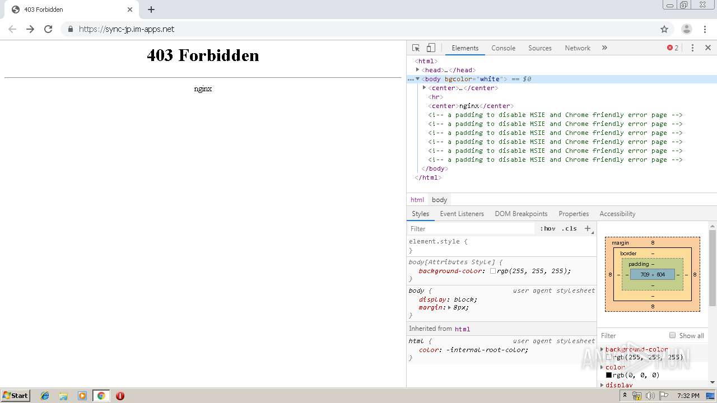Click the Chrome taskbar icon
The height and width of the screenshot is (403, 717).
tap(101, 396)
